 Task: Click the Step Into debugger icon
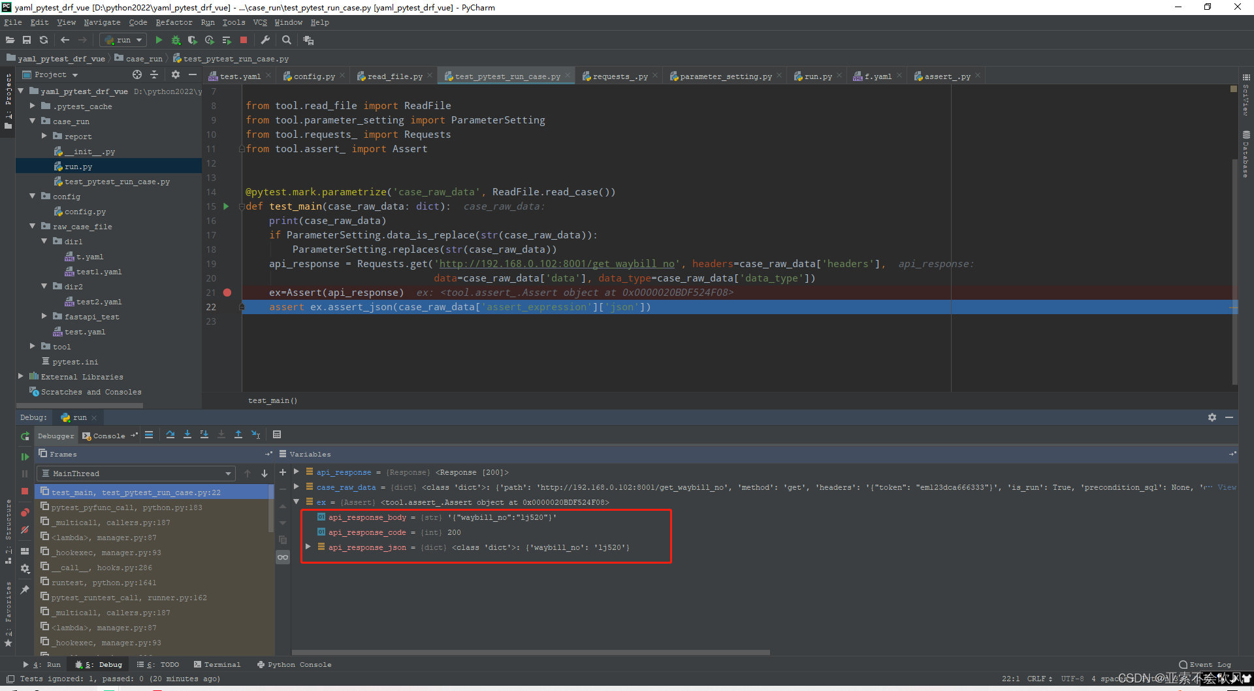[x=187, y=435]
